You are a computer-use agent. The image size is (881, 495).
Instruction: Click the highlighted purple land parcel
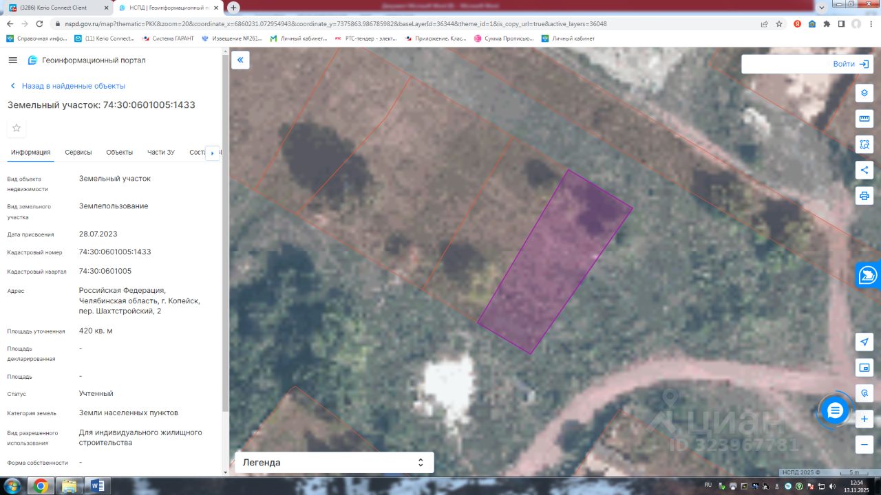coord(555,261)
